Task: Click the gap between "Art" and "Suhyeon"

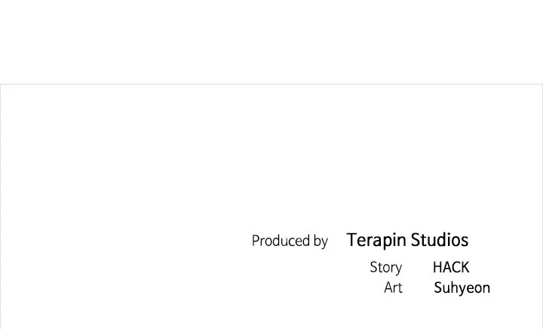Action: 418,287
